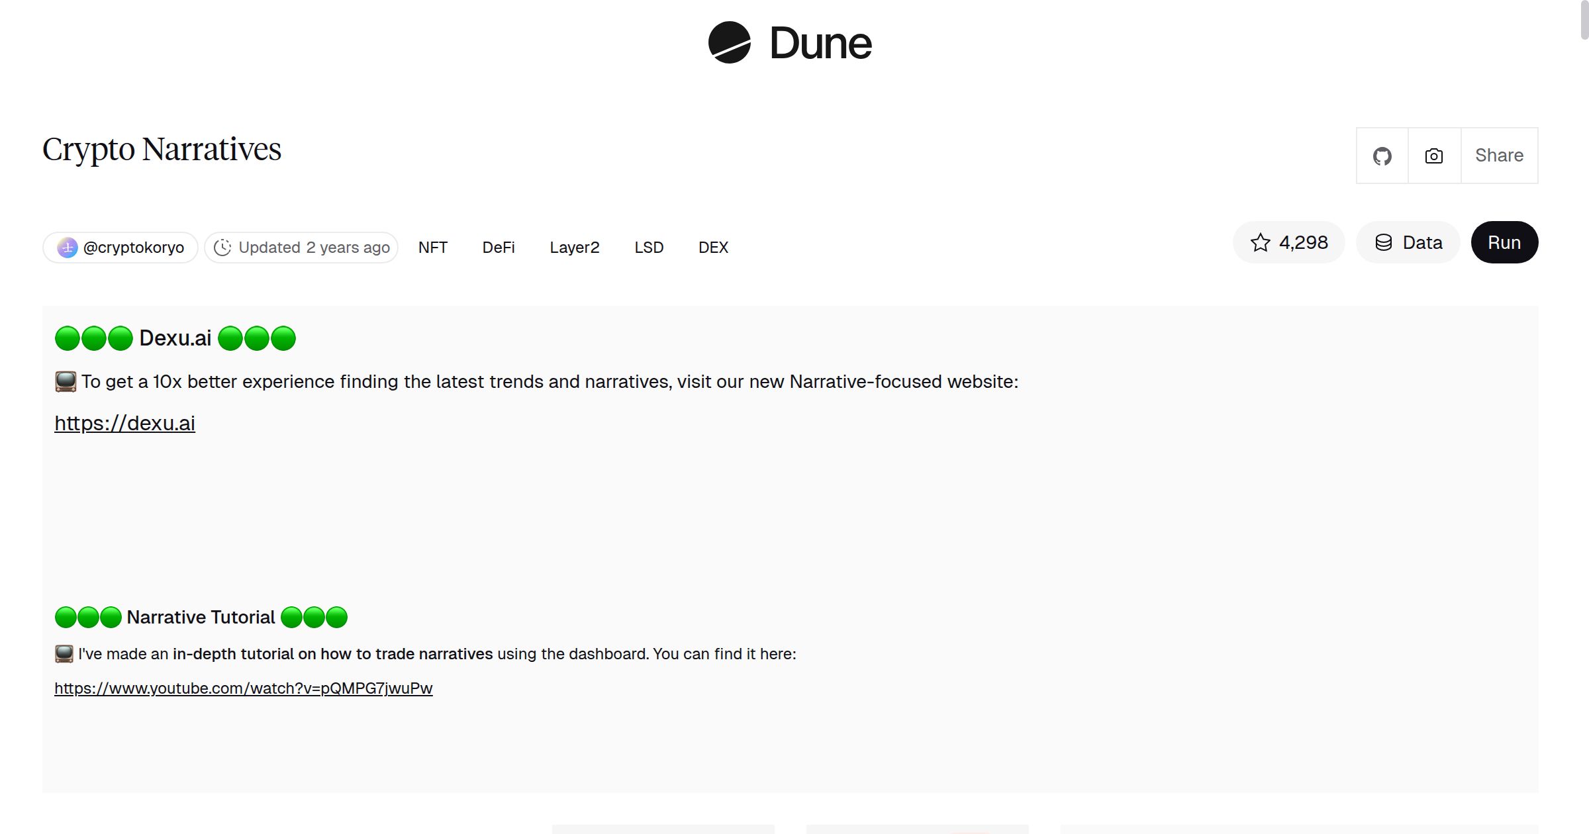
Task: Open the GitHub repository icon
Action: 1382,156
